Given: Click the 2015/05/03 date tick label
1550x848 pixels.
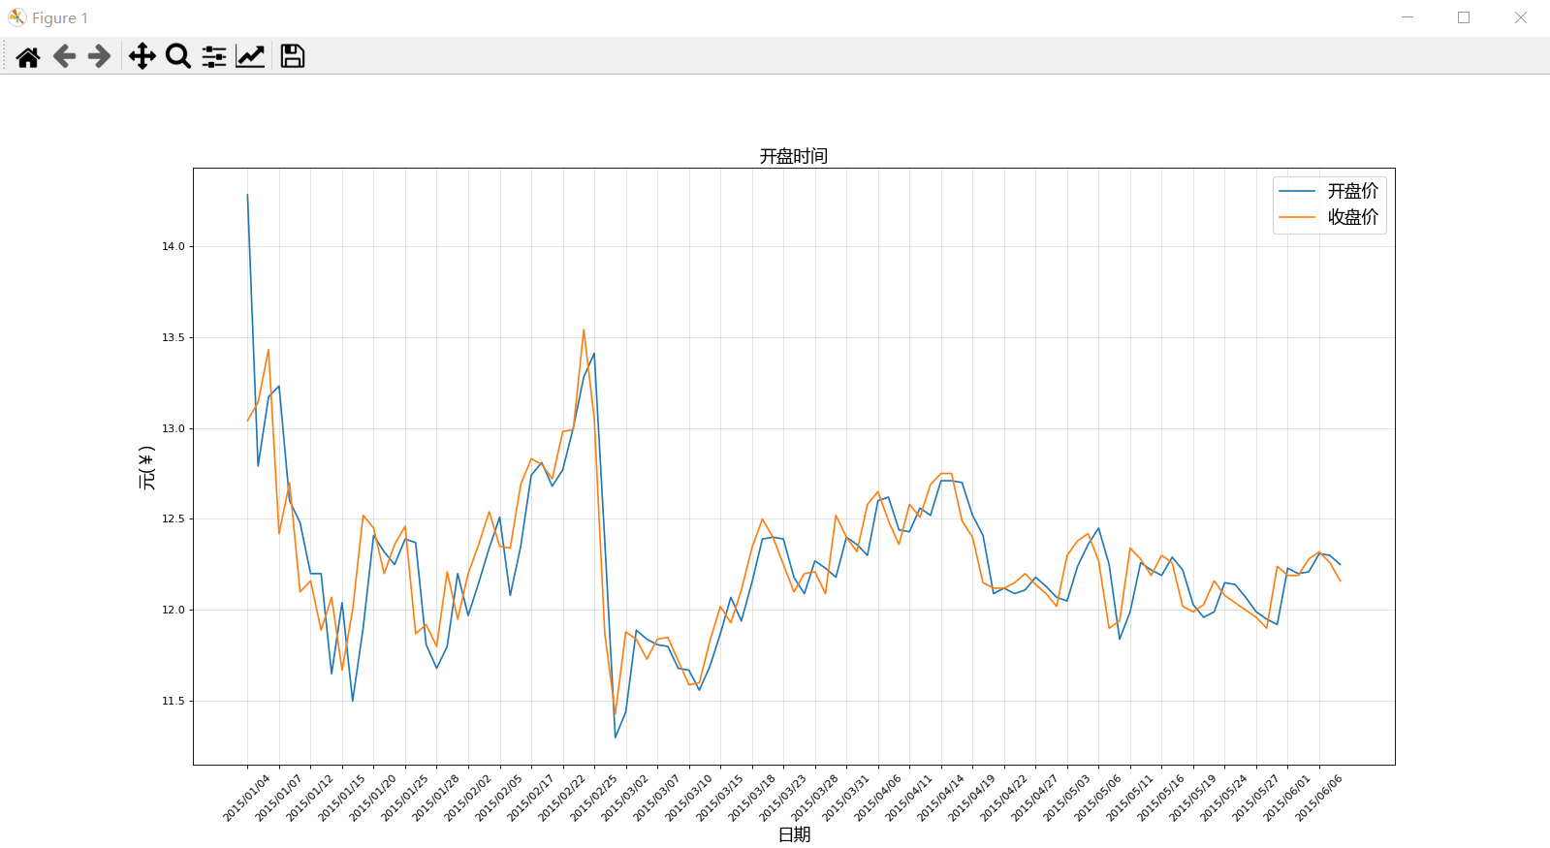Looking at the screenshot, I should (x=1066, y=799).
